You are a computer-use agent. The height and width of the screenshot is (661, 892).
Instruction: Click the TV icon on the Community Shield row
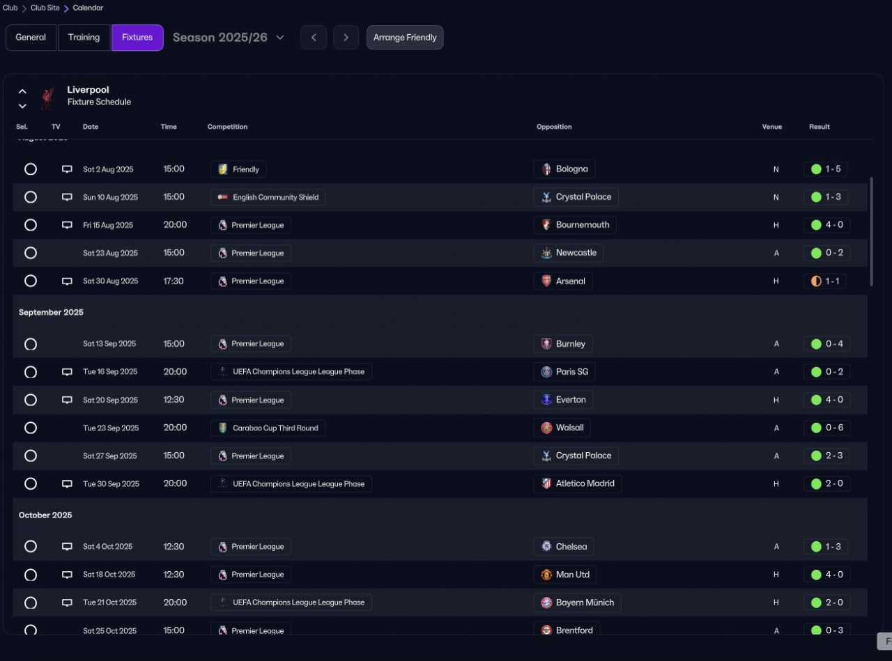(x=67, y=197)
